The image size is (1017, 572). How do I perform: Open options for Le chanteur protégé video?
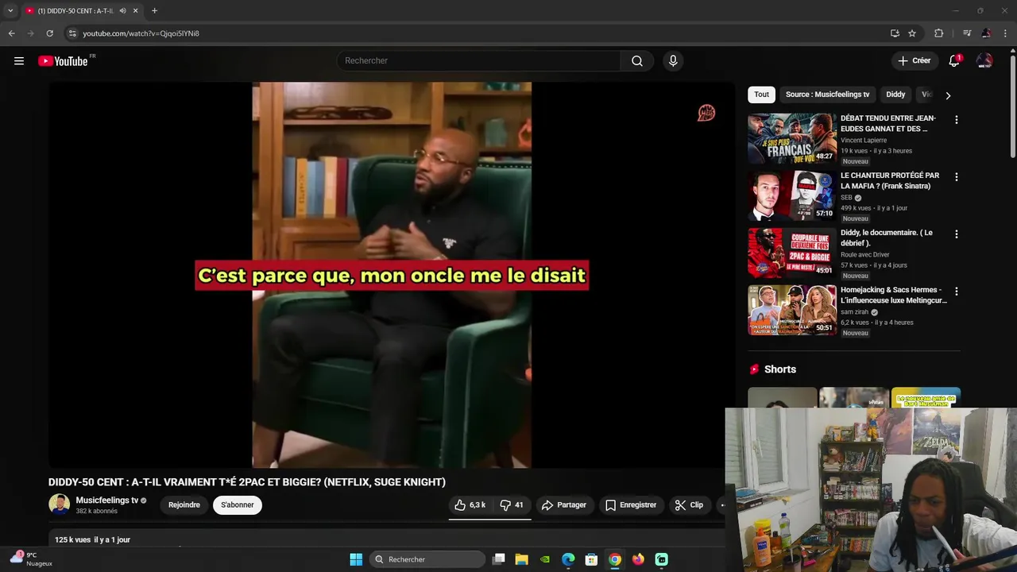pos(956,177)
